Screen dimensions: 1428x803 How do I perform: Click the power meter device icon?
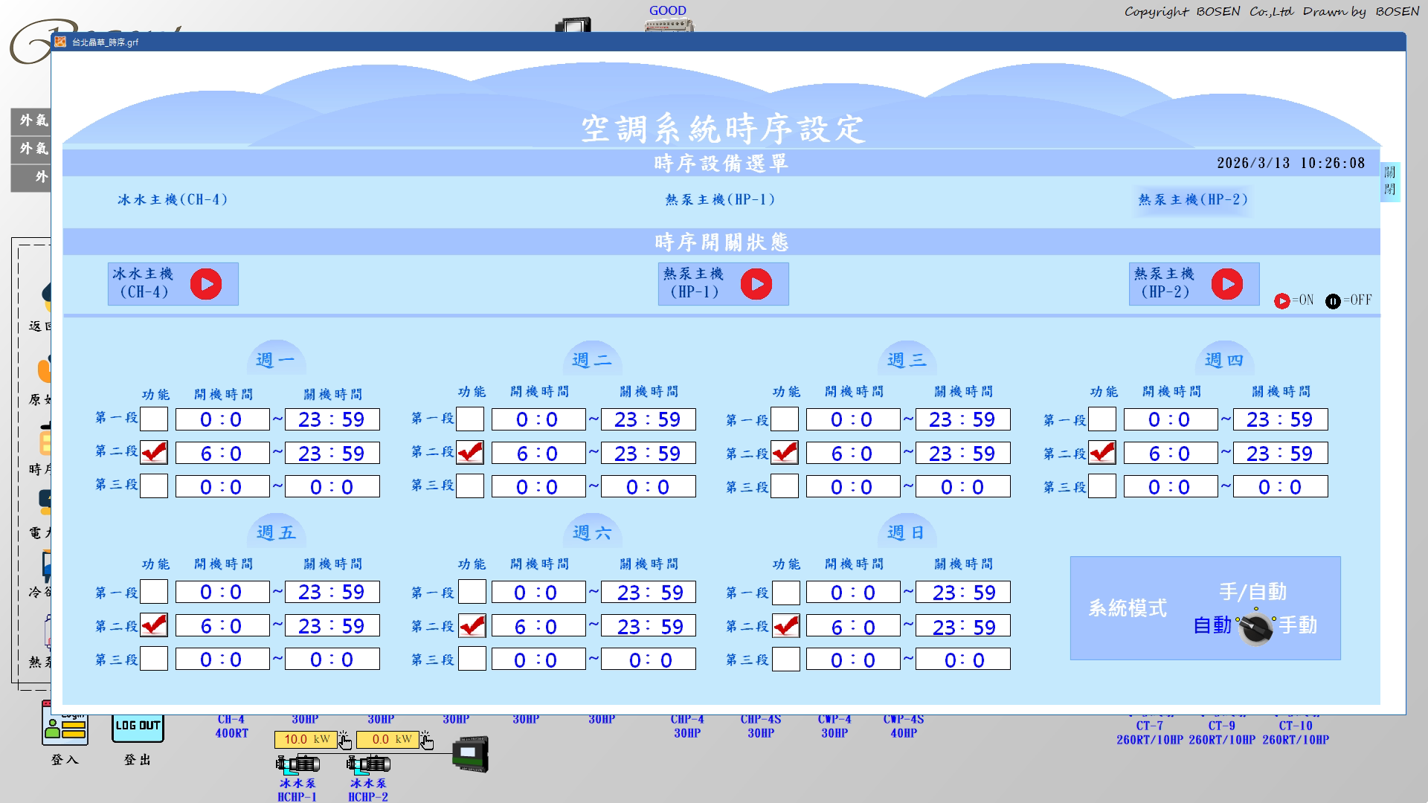tap(471, 754)
